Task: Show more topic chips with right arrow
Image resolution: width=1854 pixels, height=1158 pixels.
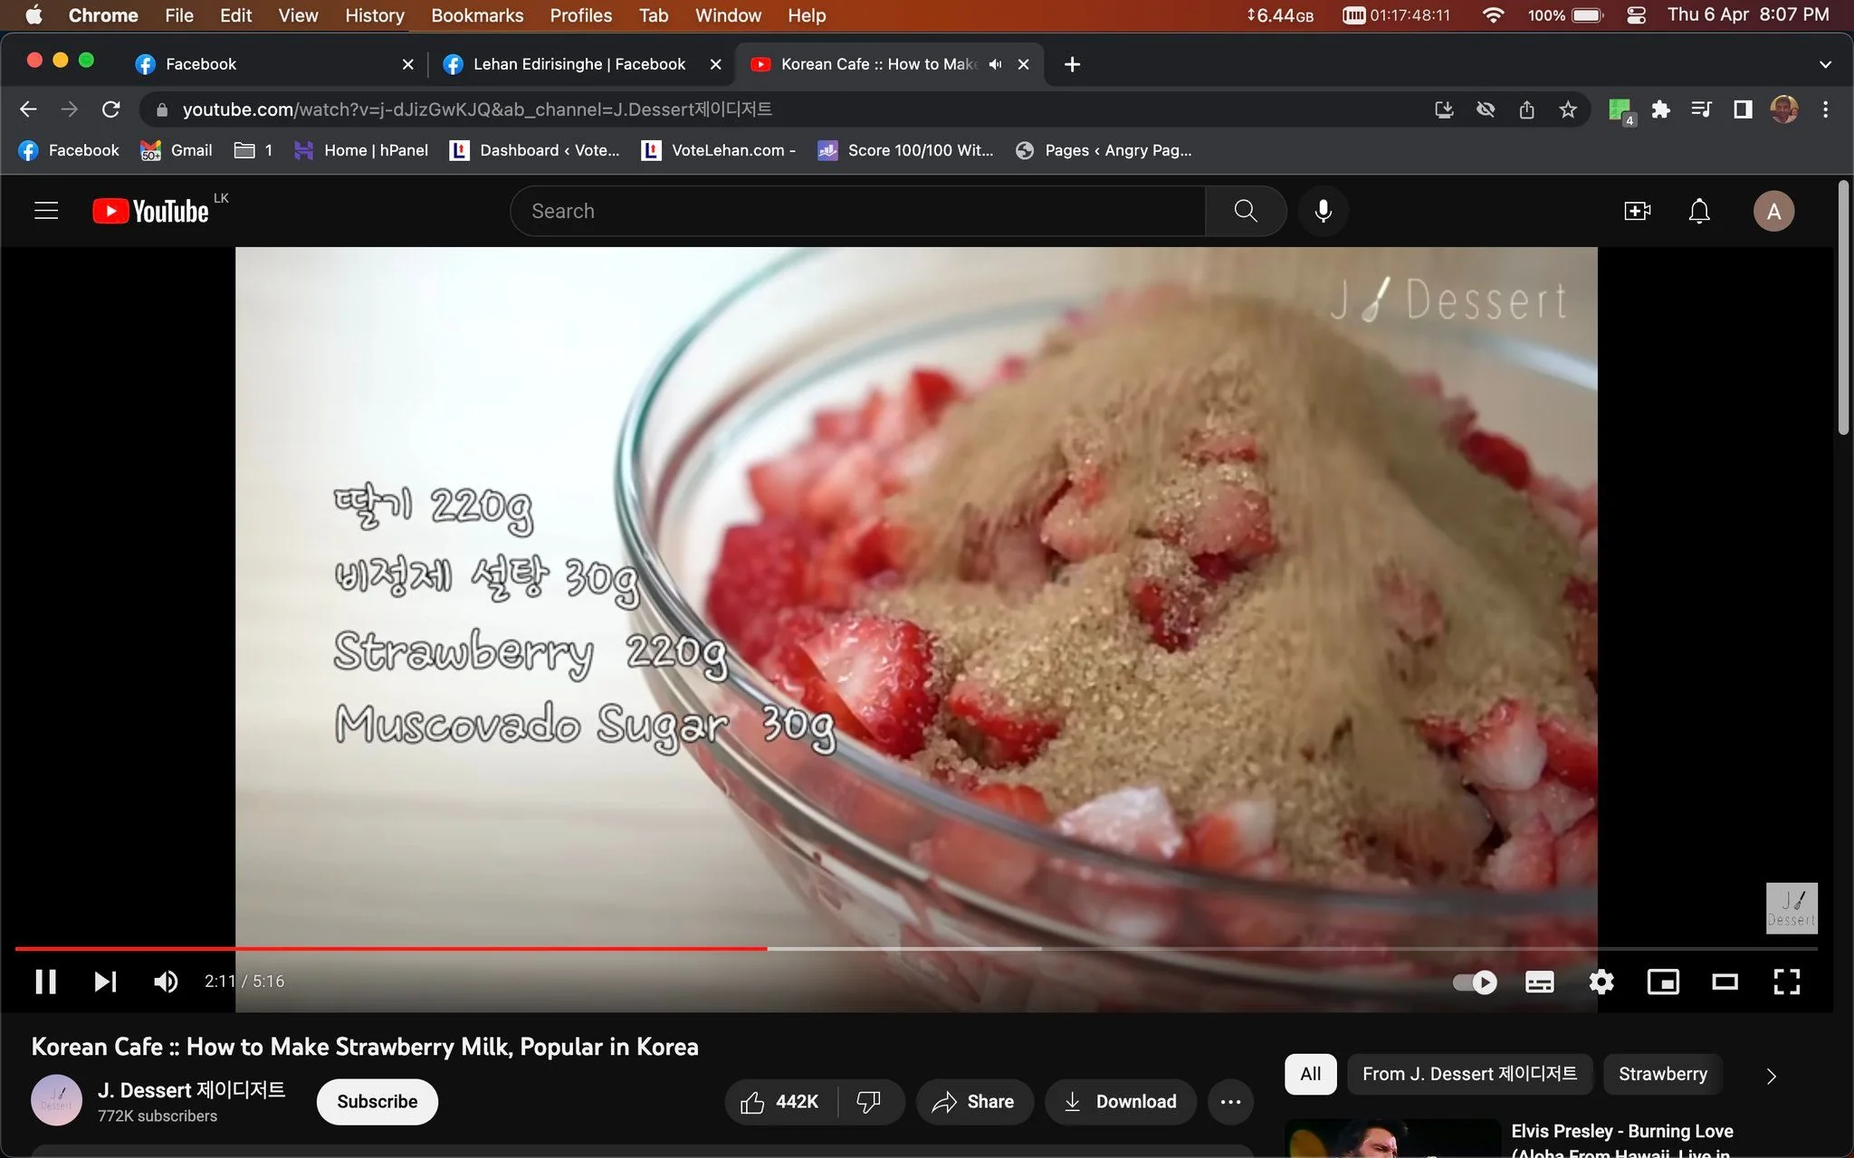Action: 1771,1075
